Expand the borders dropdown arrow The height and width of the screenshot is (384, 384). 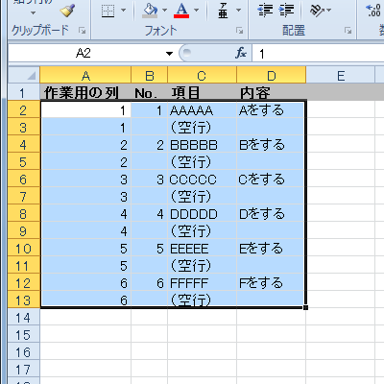[x=123, y=11]
